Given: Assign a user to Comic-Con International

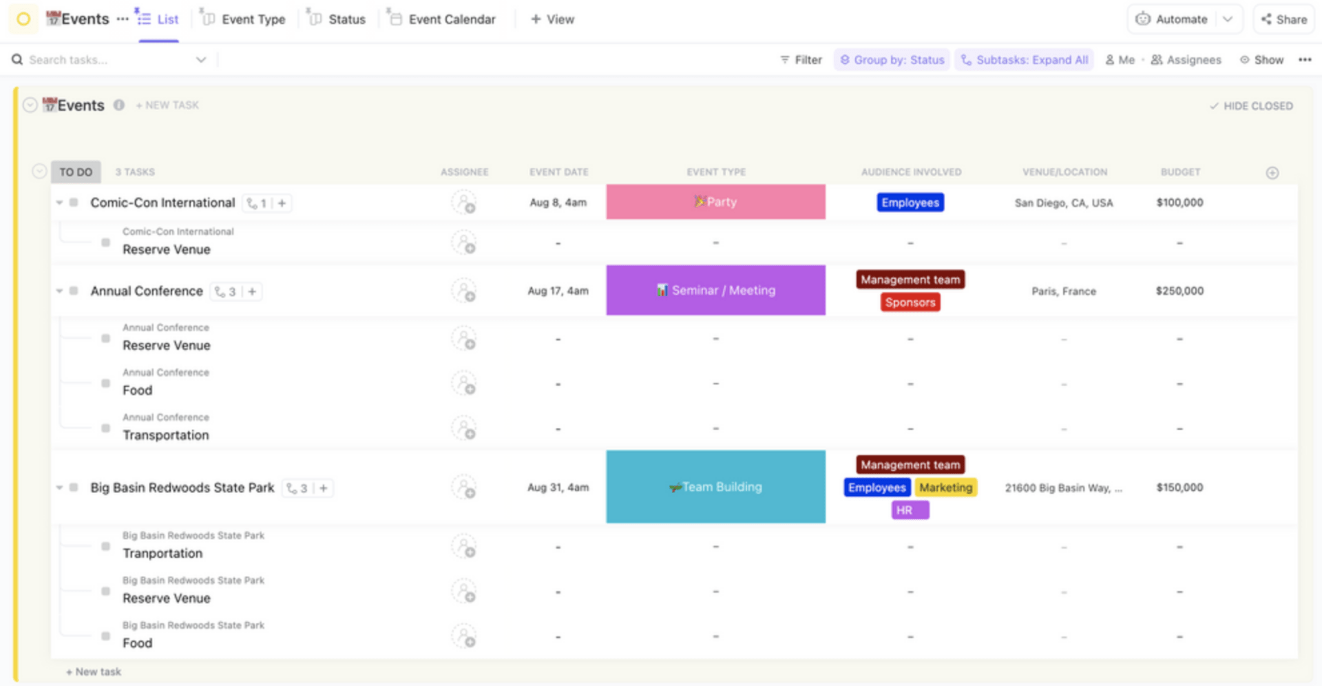Looking at the screenshot, I should click(463, 203).
